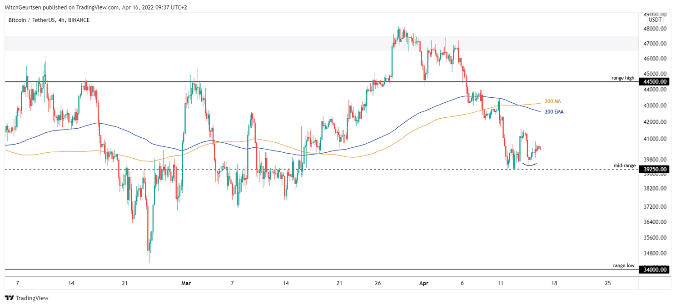Click the "18" date on the time axis

554,283
